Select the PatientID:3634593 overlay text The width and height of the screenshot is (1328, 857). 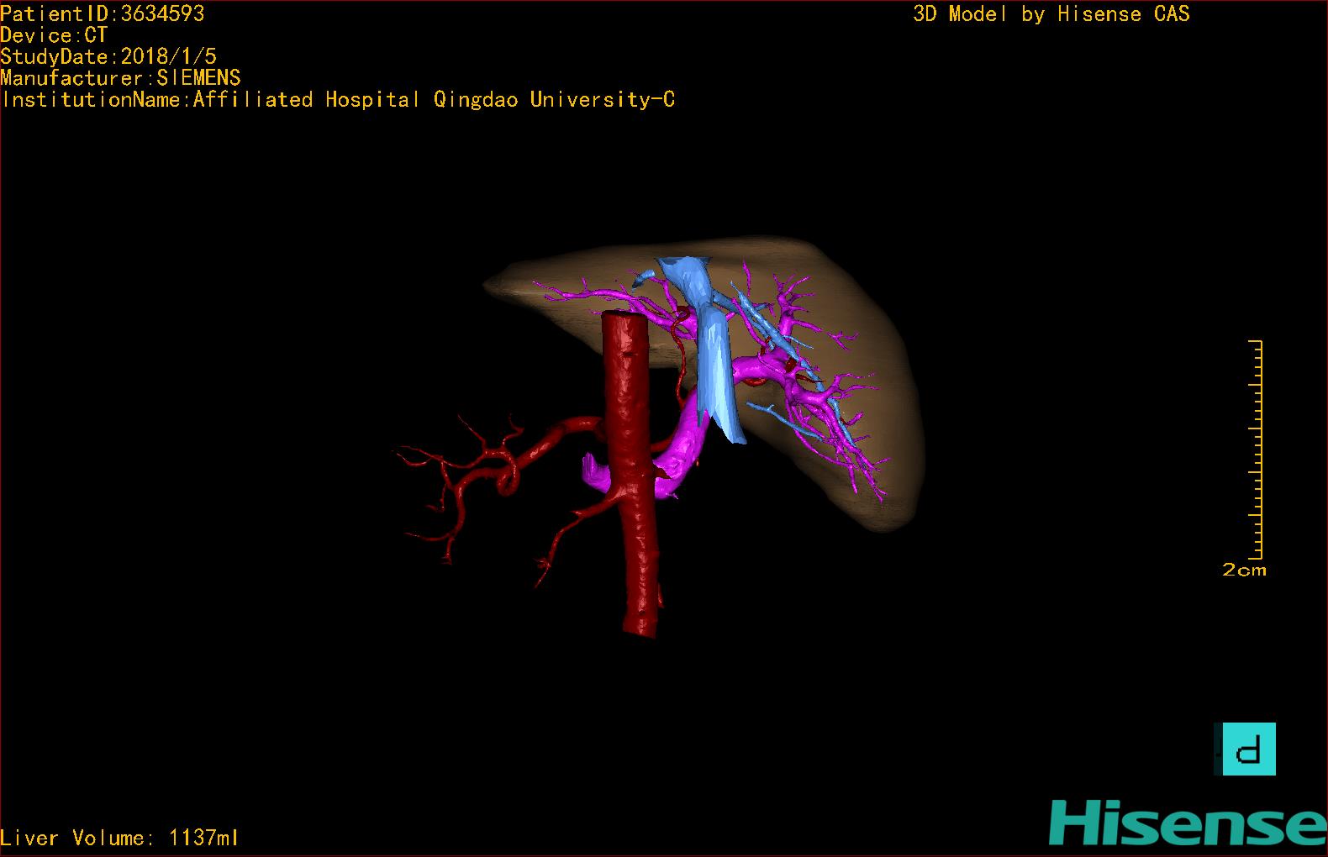pos(103,13)
